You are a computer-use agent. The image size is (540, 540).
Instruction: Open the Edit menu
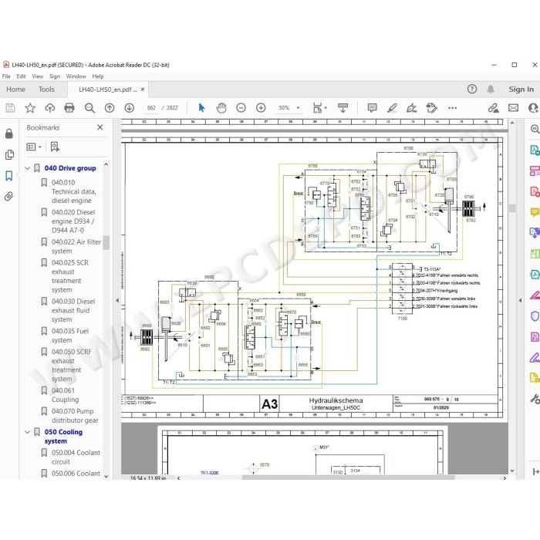click(21, 76)
